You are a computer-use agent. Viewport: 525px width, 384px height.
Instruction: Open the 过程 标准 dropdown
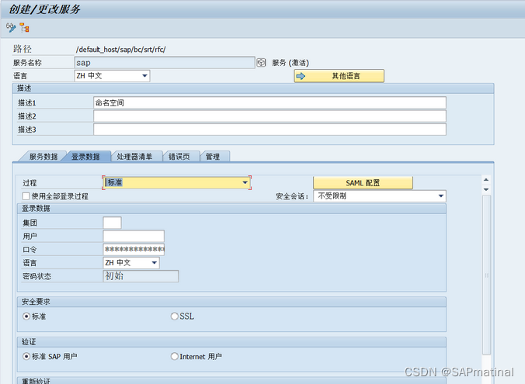pos(176,182)
